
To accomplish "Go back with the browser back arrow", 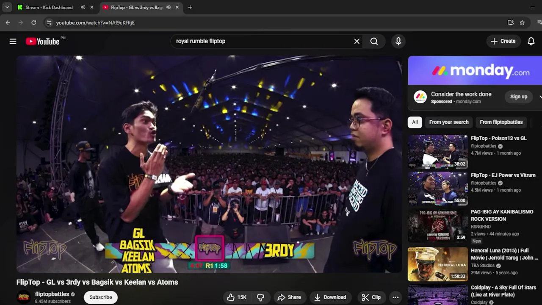I will click(x=8, y=22).
